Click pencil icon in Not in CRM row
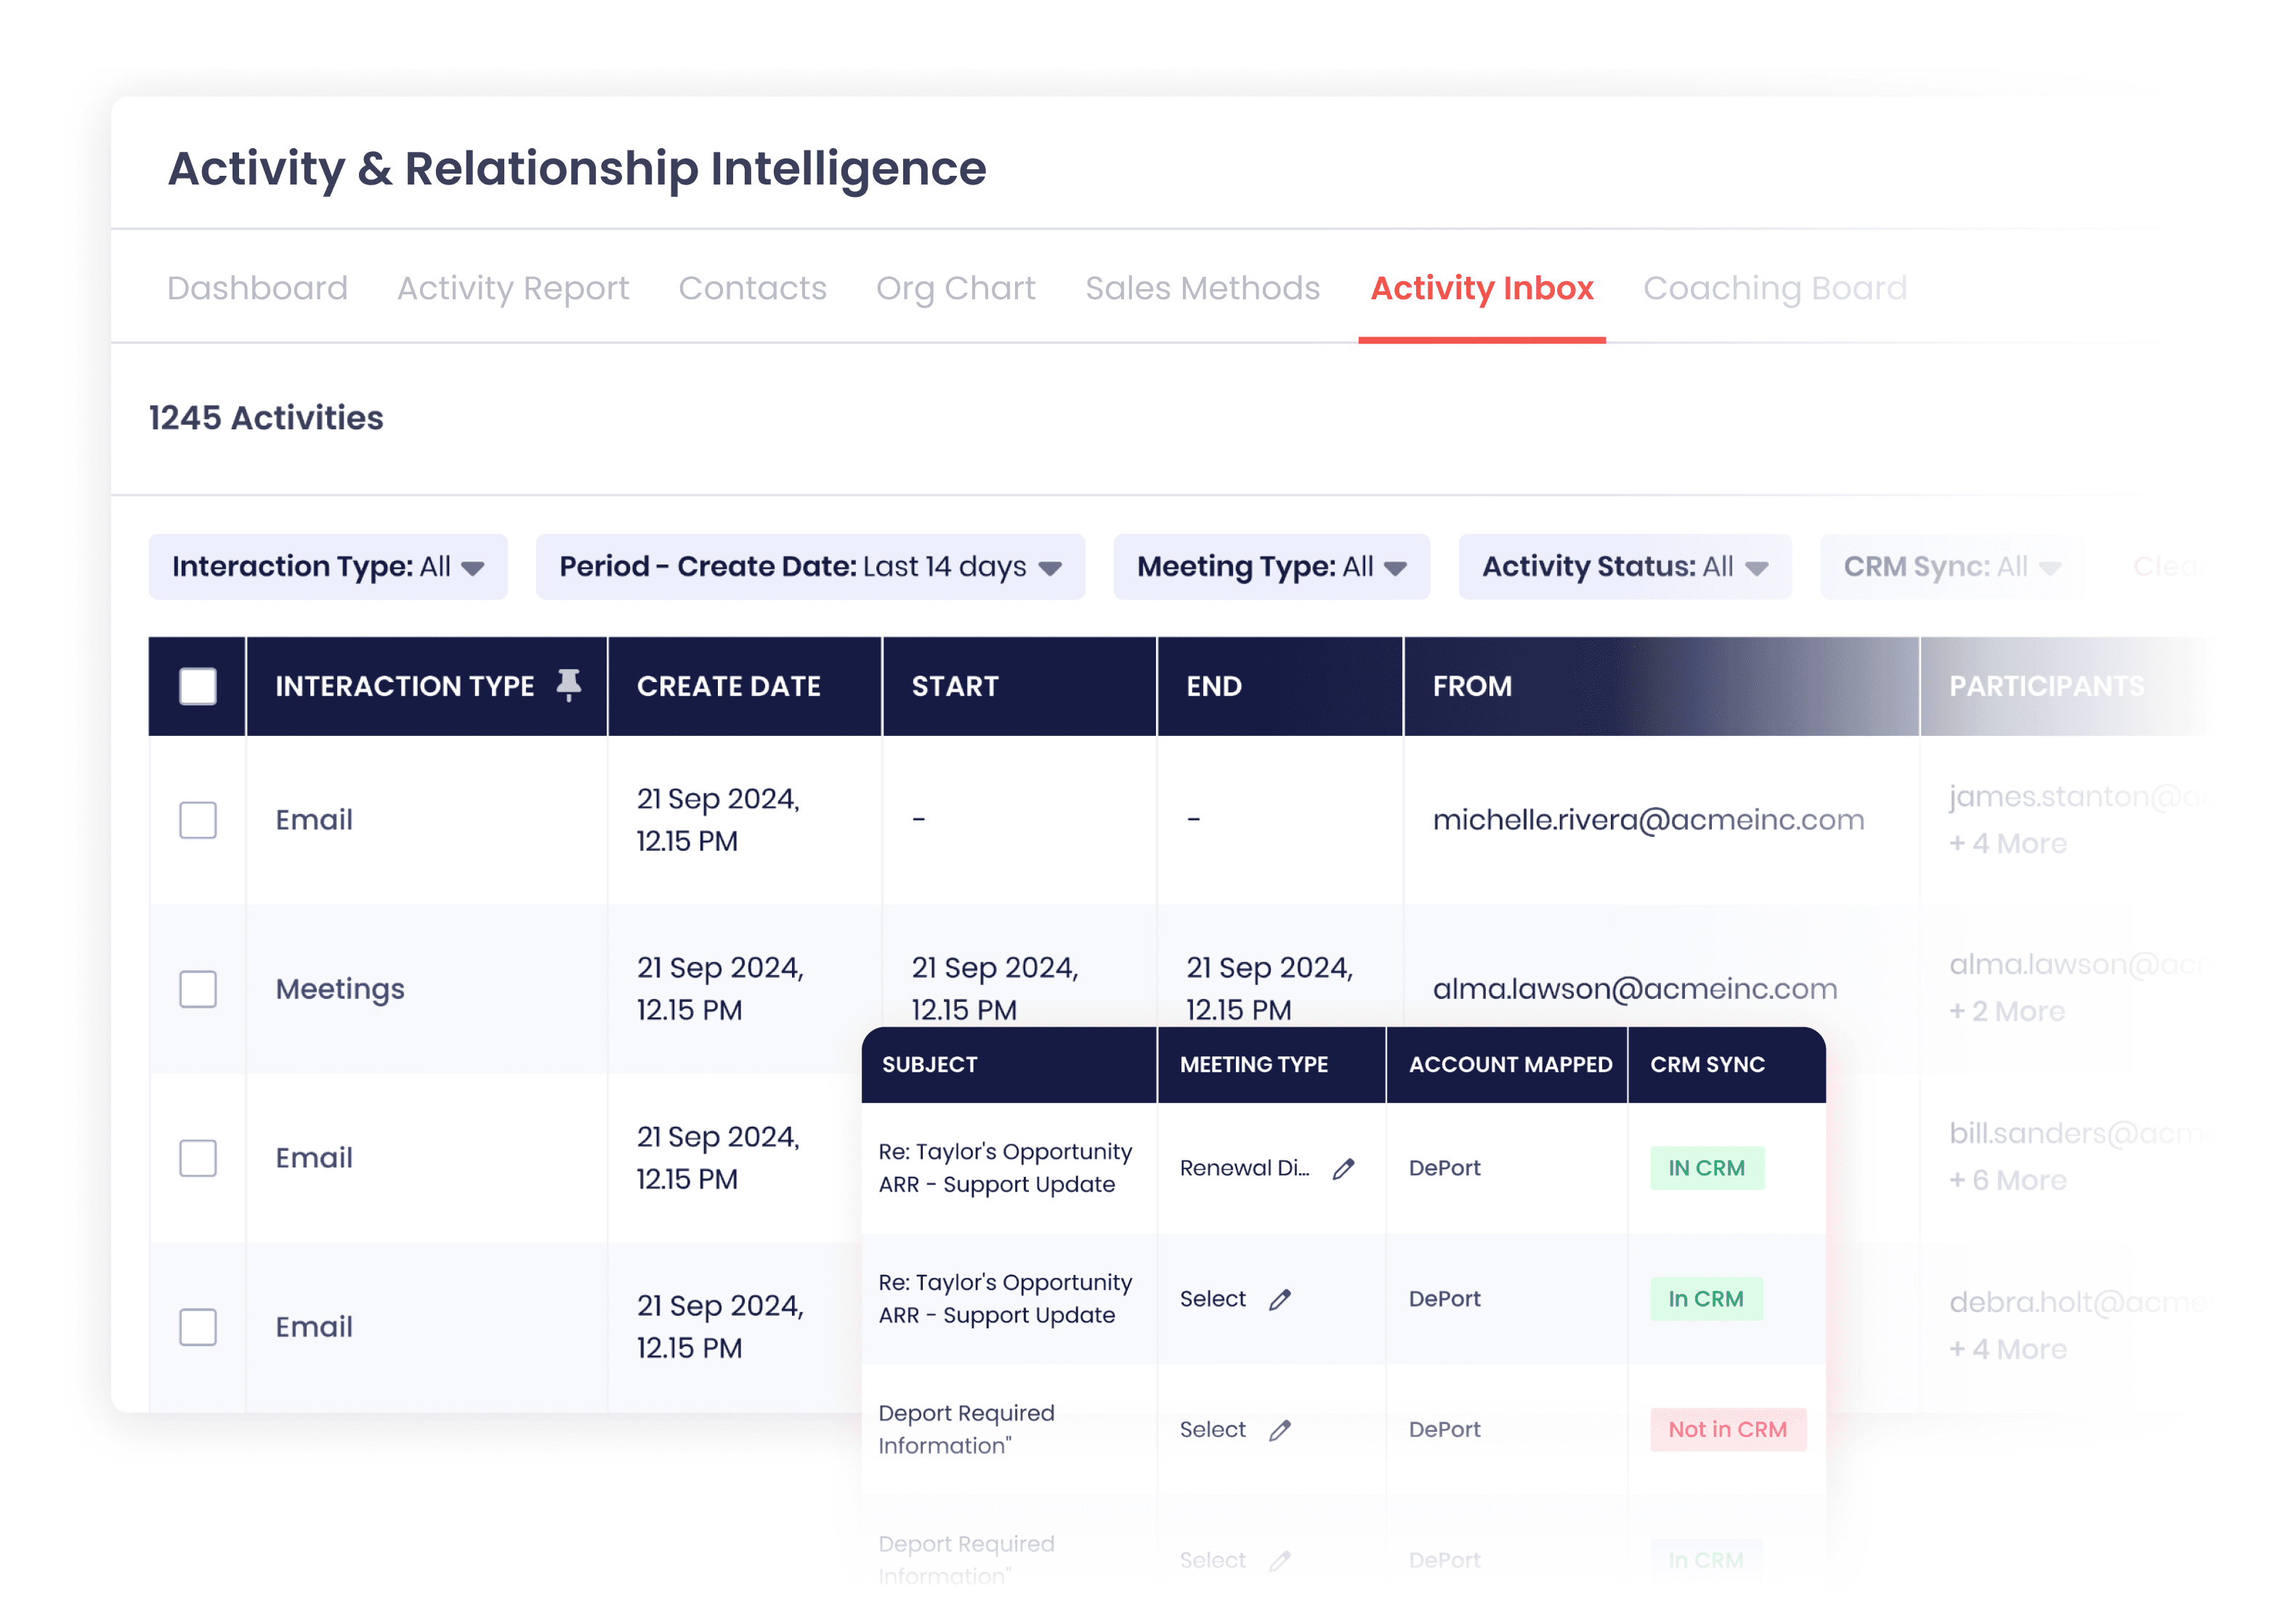The image size is (2296, 1607). click(x=1279, y=1430)
